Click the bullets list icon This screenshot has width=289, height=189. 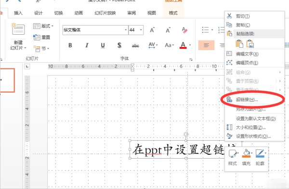pos(205,30)
